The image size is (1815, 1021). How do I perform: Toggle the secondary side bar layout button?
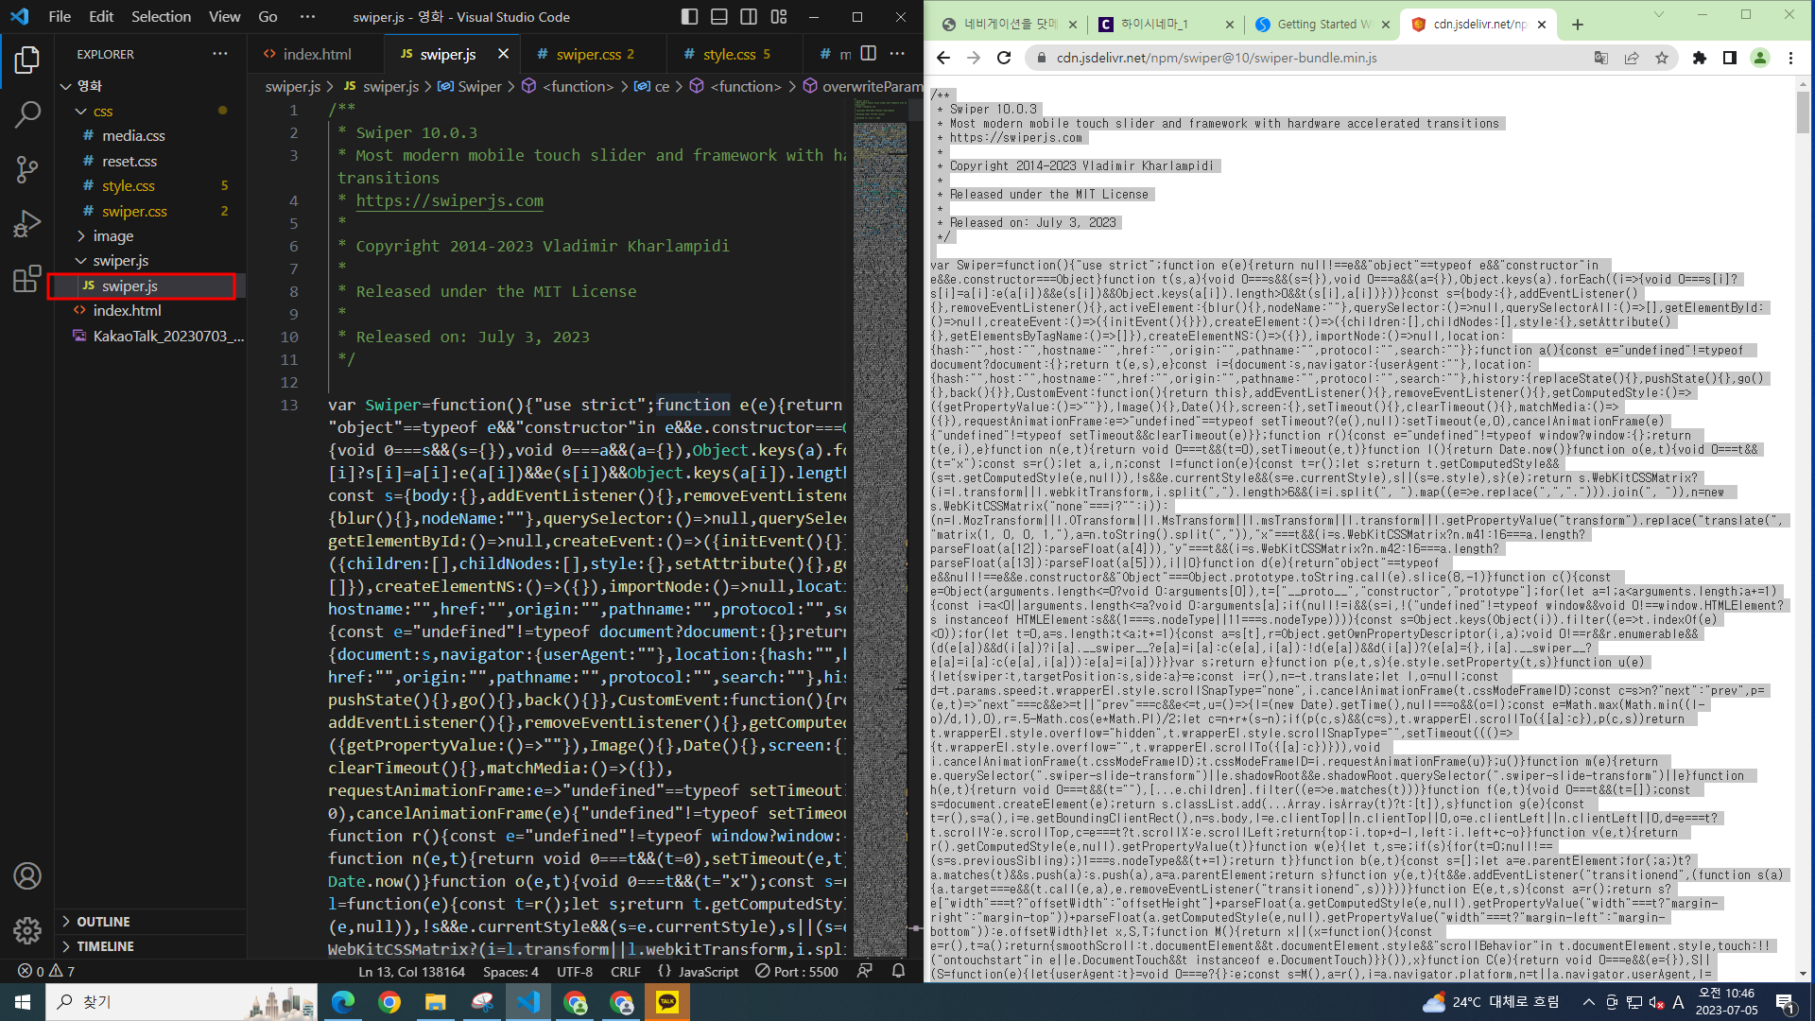[x=749, y=16]
